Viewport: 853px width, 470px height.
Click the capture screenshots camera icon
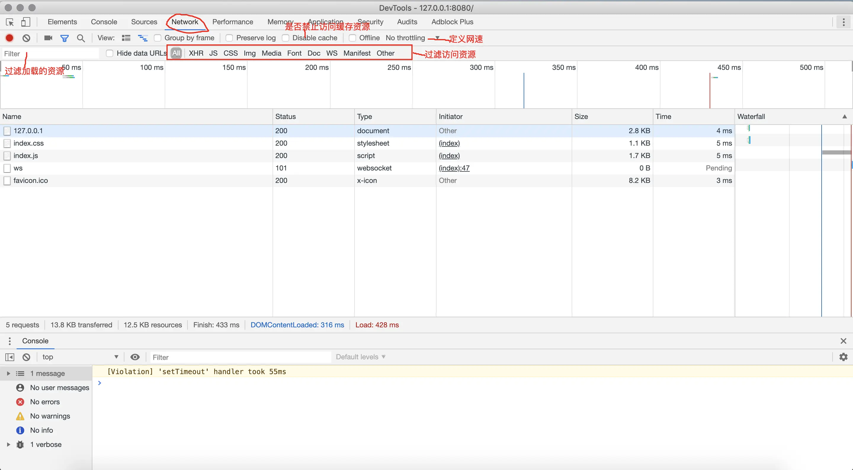48,38
